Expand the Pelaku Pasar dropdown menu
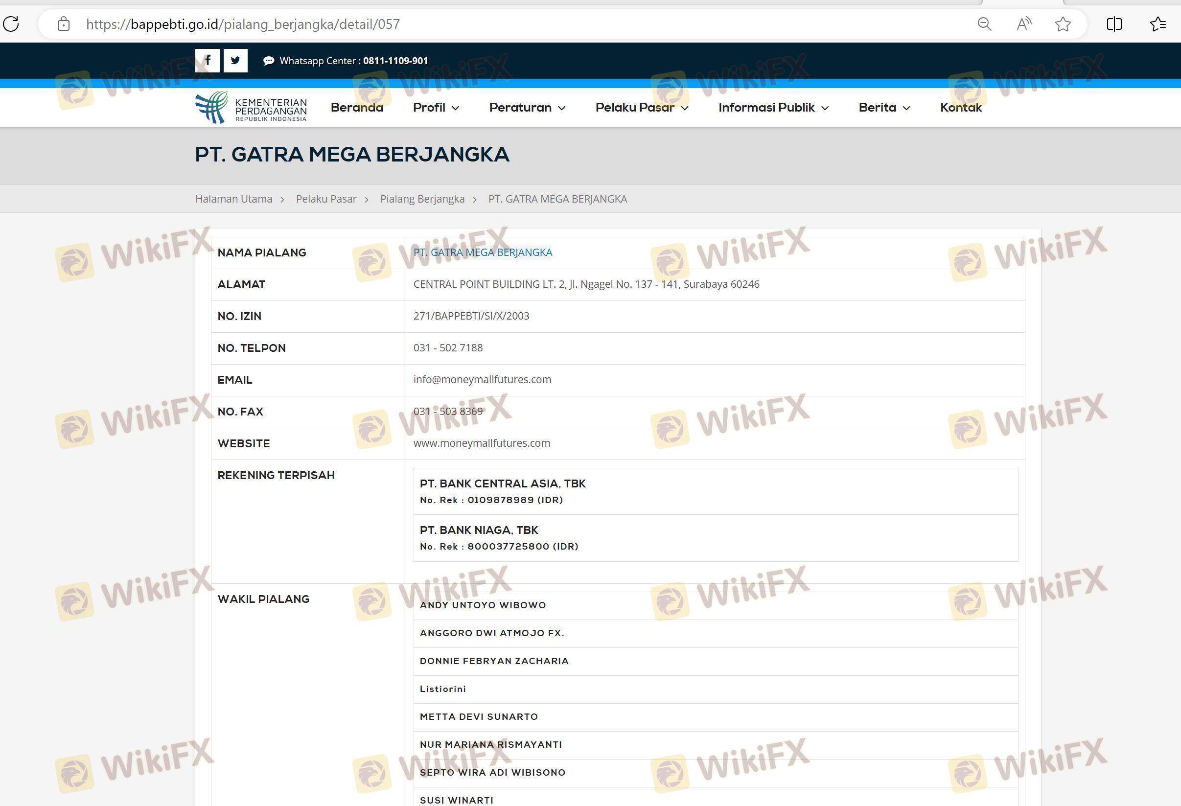This screenshot has height=806, width=1181. [641, 108]
